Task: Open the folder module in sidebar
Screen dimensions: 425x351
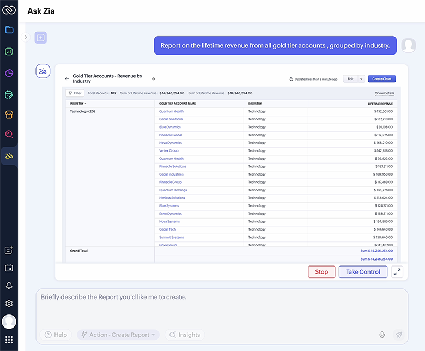Action: 9,29
